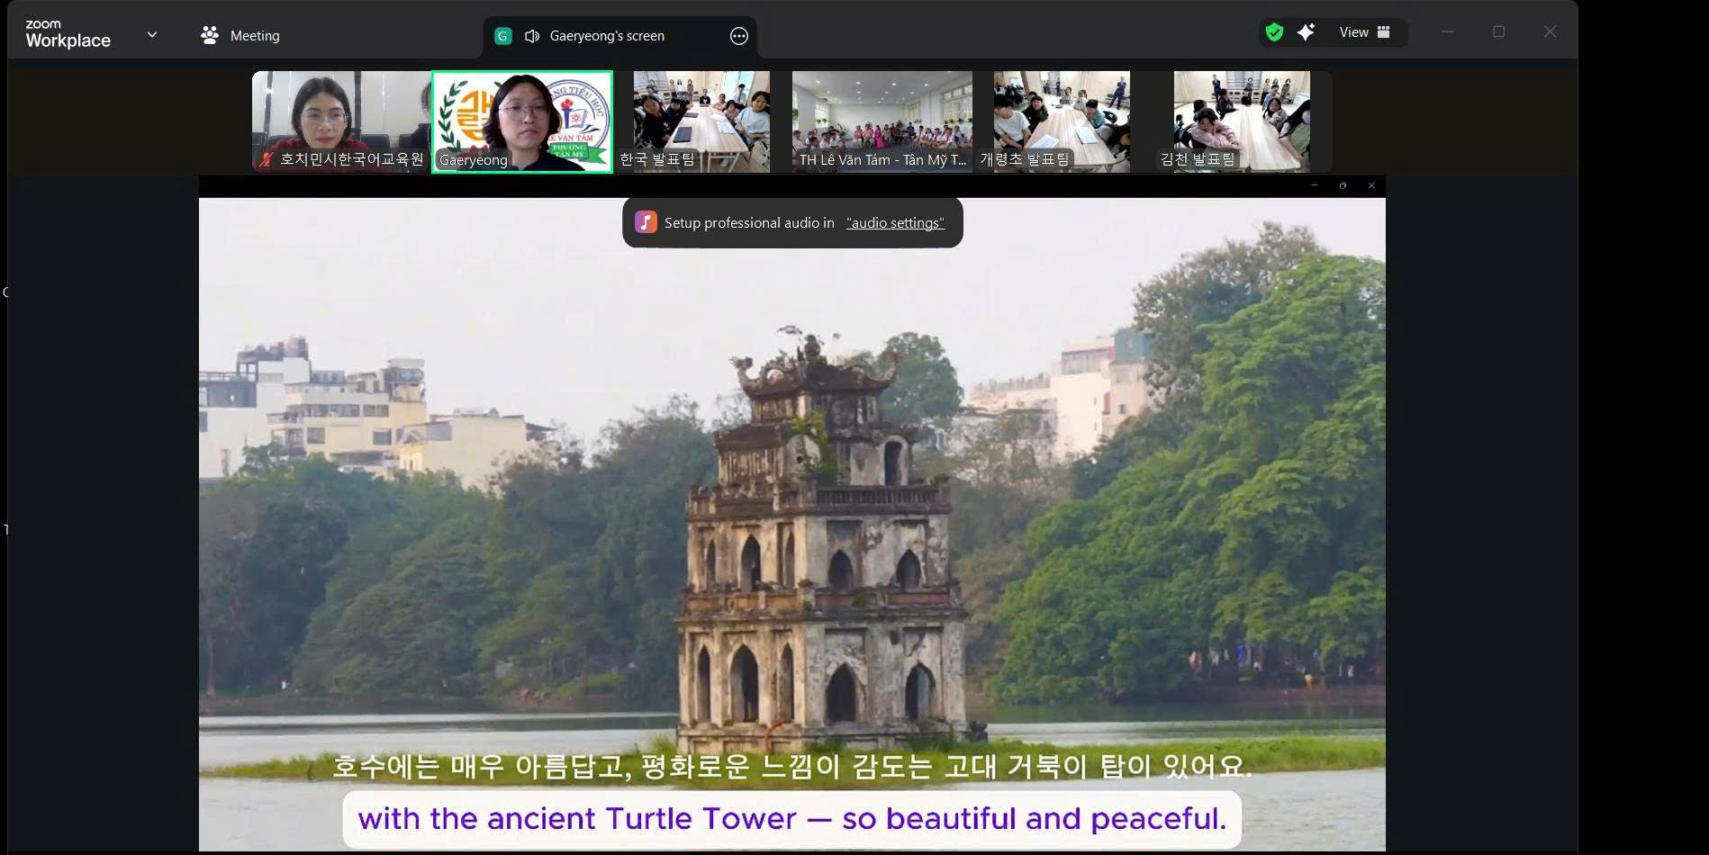Click the music note professional audio icon

coord(646,222)
